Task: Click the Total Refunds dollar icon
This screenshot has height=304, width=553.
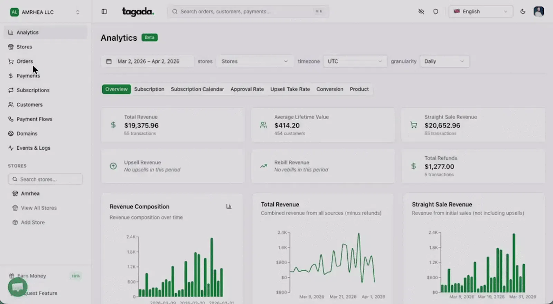Action: [413, 166]
